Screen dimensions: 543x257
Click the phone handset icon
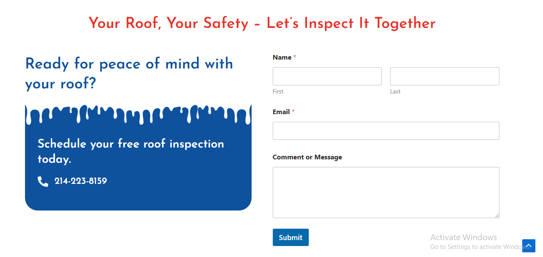coord(43,182)
